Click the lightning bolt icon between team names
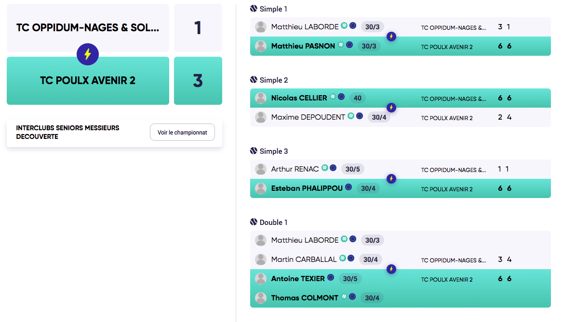The image size is (562, 322). tap(87, 54)
